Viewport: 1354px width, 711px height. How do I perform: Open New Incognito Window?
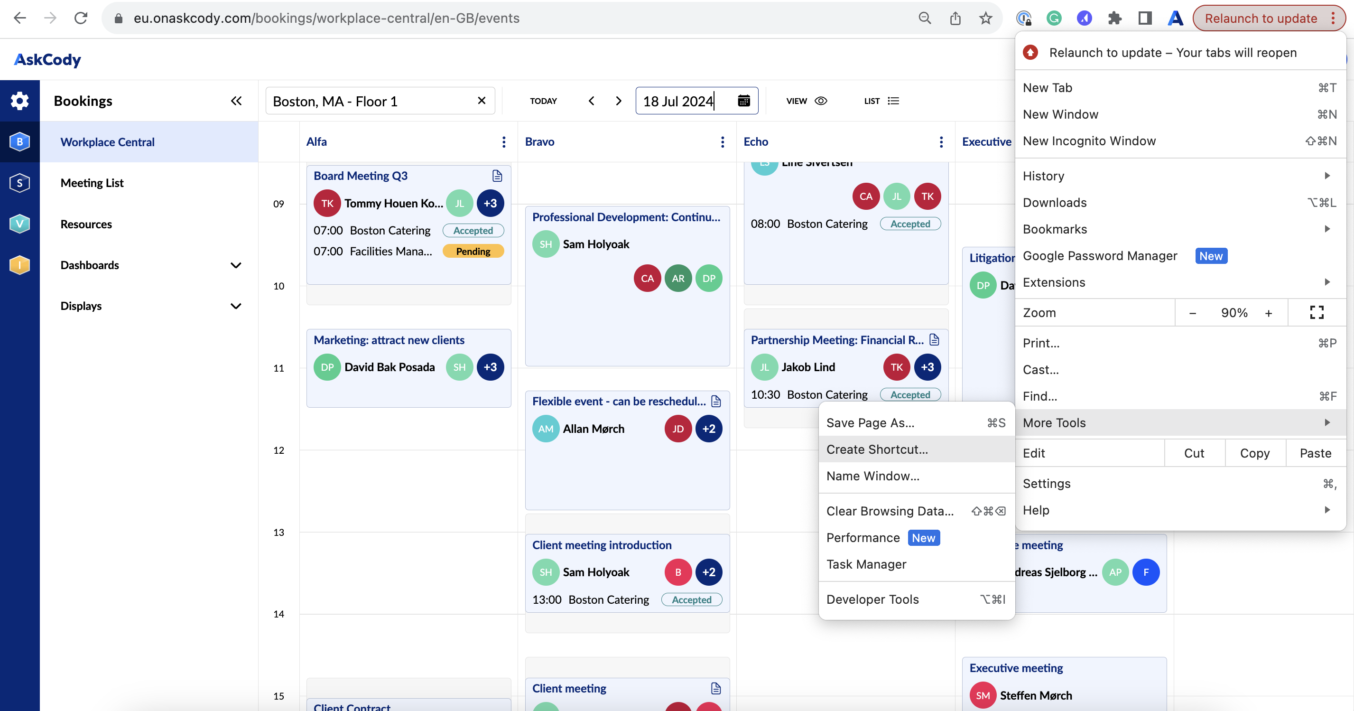[1180, 140]
